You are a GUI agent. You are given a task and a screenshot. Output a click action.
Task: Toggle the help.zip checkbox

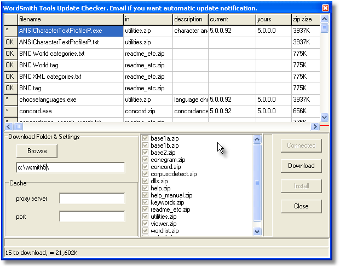145,188
